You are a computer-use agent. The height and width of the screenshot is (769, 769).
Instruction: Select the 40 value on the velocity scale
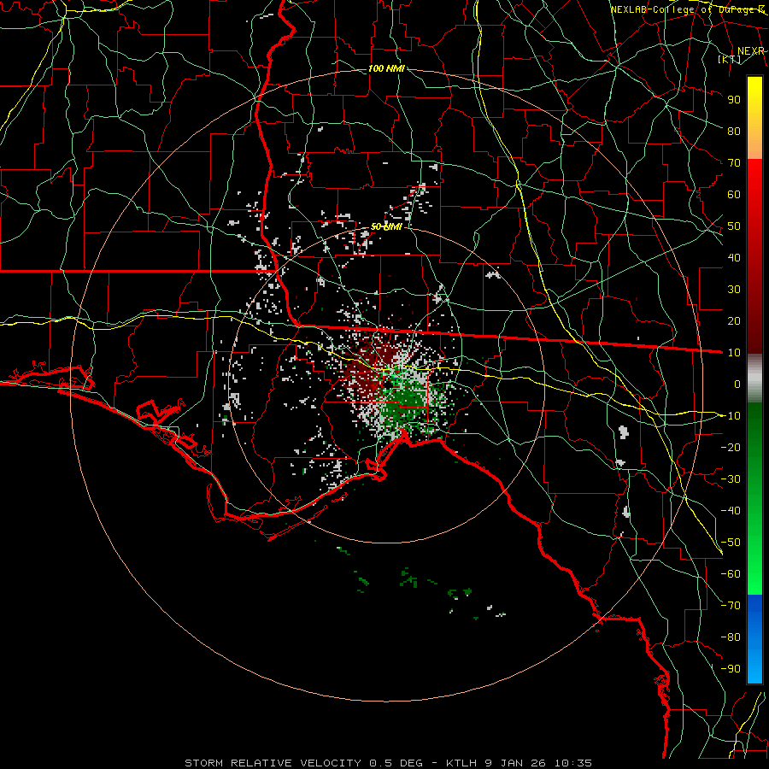(734, 257)
